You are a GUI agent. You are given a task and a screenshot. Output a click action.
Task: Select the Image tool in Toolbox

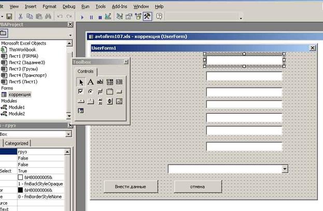point(119,101)
